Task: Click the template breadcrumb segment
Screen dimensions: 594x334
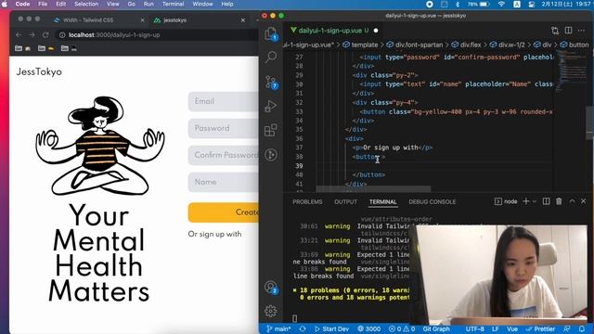Action: click(x=360, y=45)
